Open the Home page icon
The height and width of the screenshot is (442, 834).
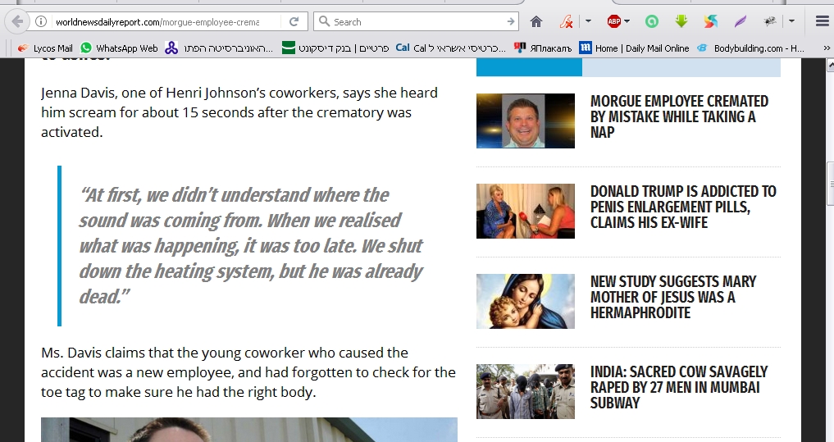coord(536,22)
